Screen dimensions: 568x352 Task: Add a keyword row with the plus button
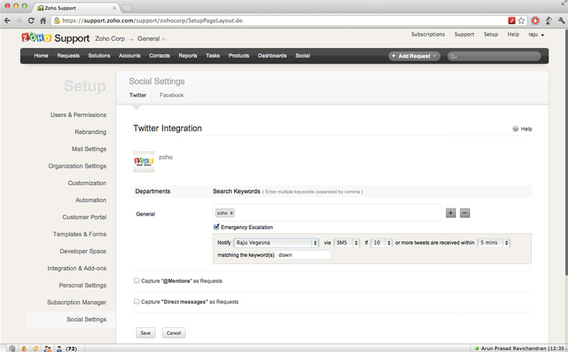tap(451, 213)
